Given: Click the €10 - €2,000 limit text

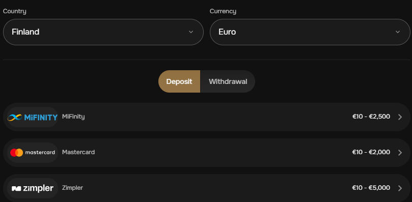Looking at the screenshot, I should pyautogui.click(x=371, y=152).
